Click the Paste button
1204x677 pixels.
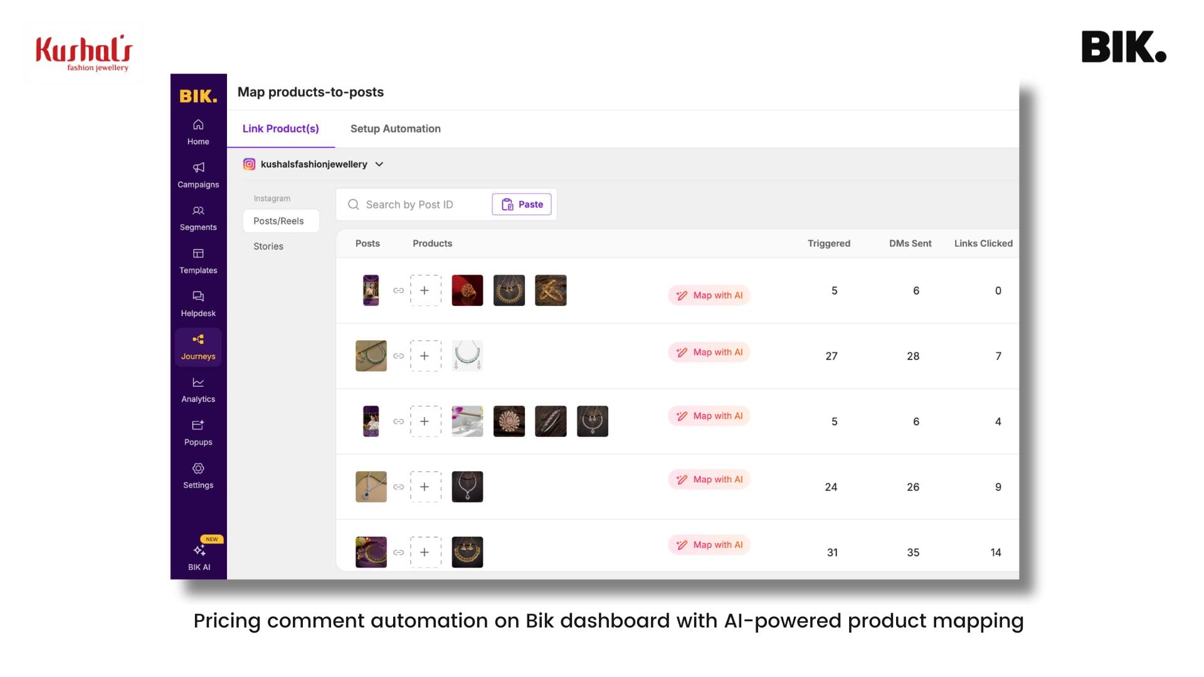point(522,204)
